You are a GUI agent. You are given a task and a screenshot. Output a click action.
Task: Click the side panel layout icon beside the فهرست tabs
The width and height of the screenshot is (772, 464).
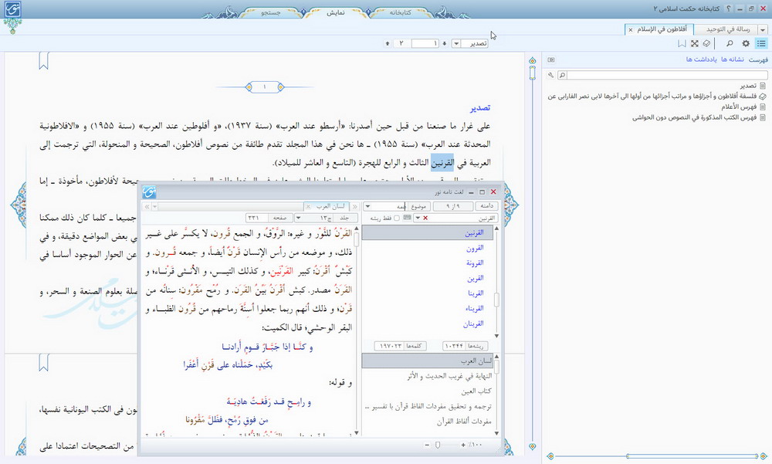(551, 59)
